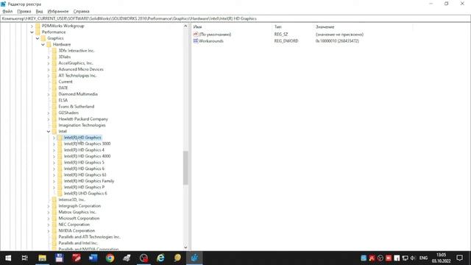Open the Избранное menu
This screenshot has height=265, width=471.
[x=58, y=12]
